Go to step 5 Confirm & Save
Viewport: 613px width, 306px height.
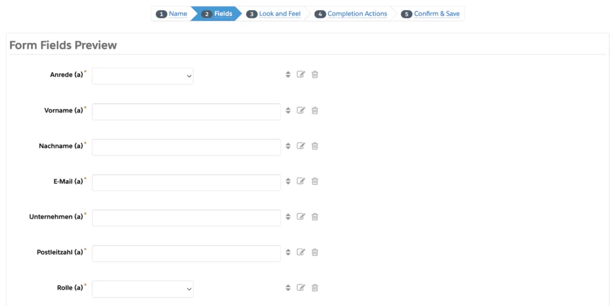pyautogui.click(x=430, y=14)
